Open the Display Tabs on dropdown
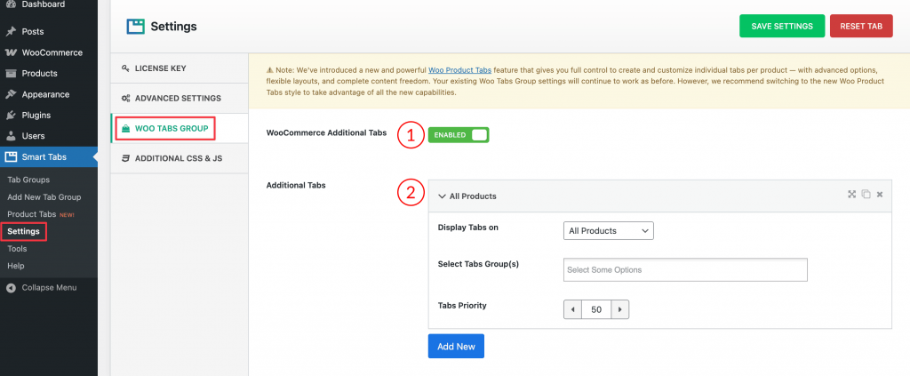The width and height of the screenshot is (910, 376). [x=608, y=231]
